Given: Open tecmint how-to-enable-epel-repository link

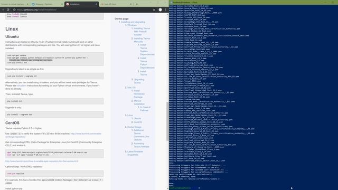Looking at the screenshot, I should click(x=42, y=161).
